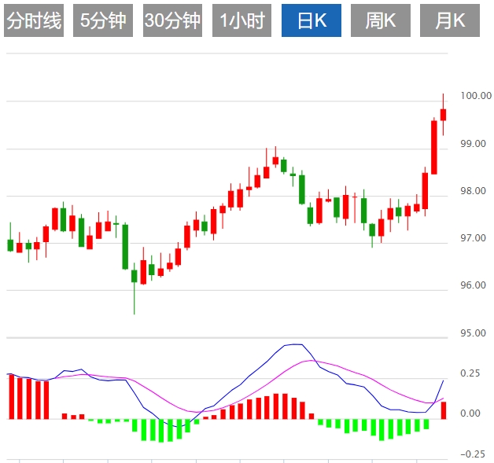Click the 95.00 price axis label
494x463 pixels.
472,333
